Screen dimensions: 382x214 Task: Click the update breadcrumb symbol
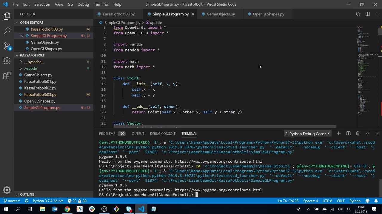(154, 23)
